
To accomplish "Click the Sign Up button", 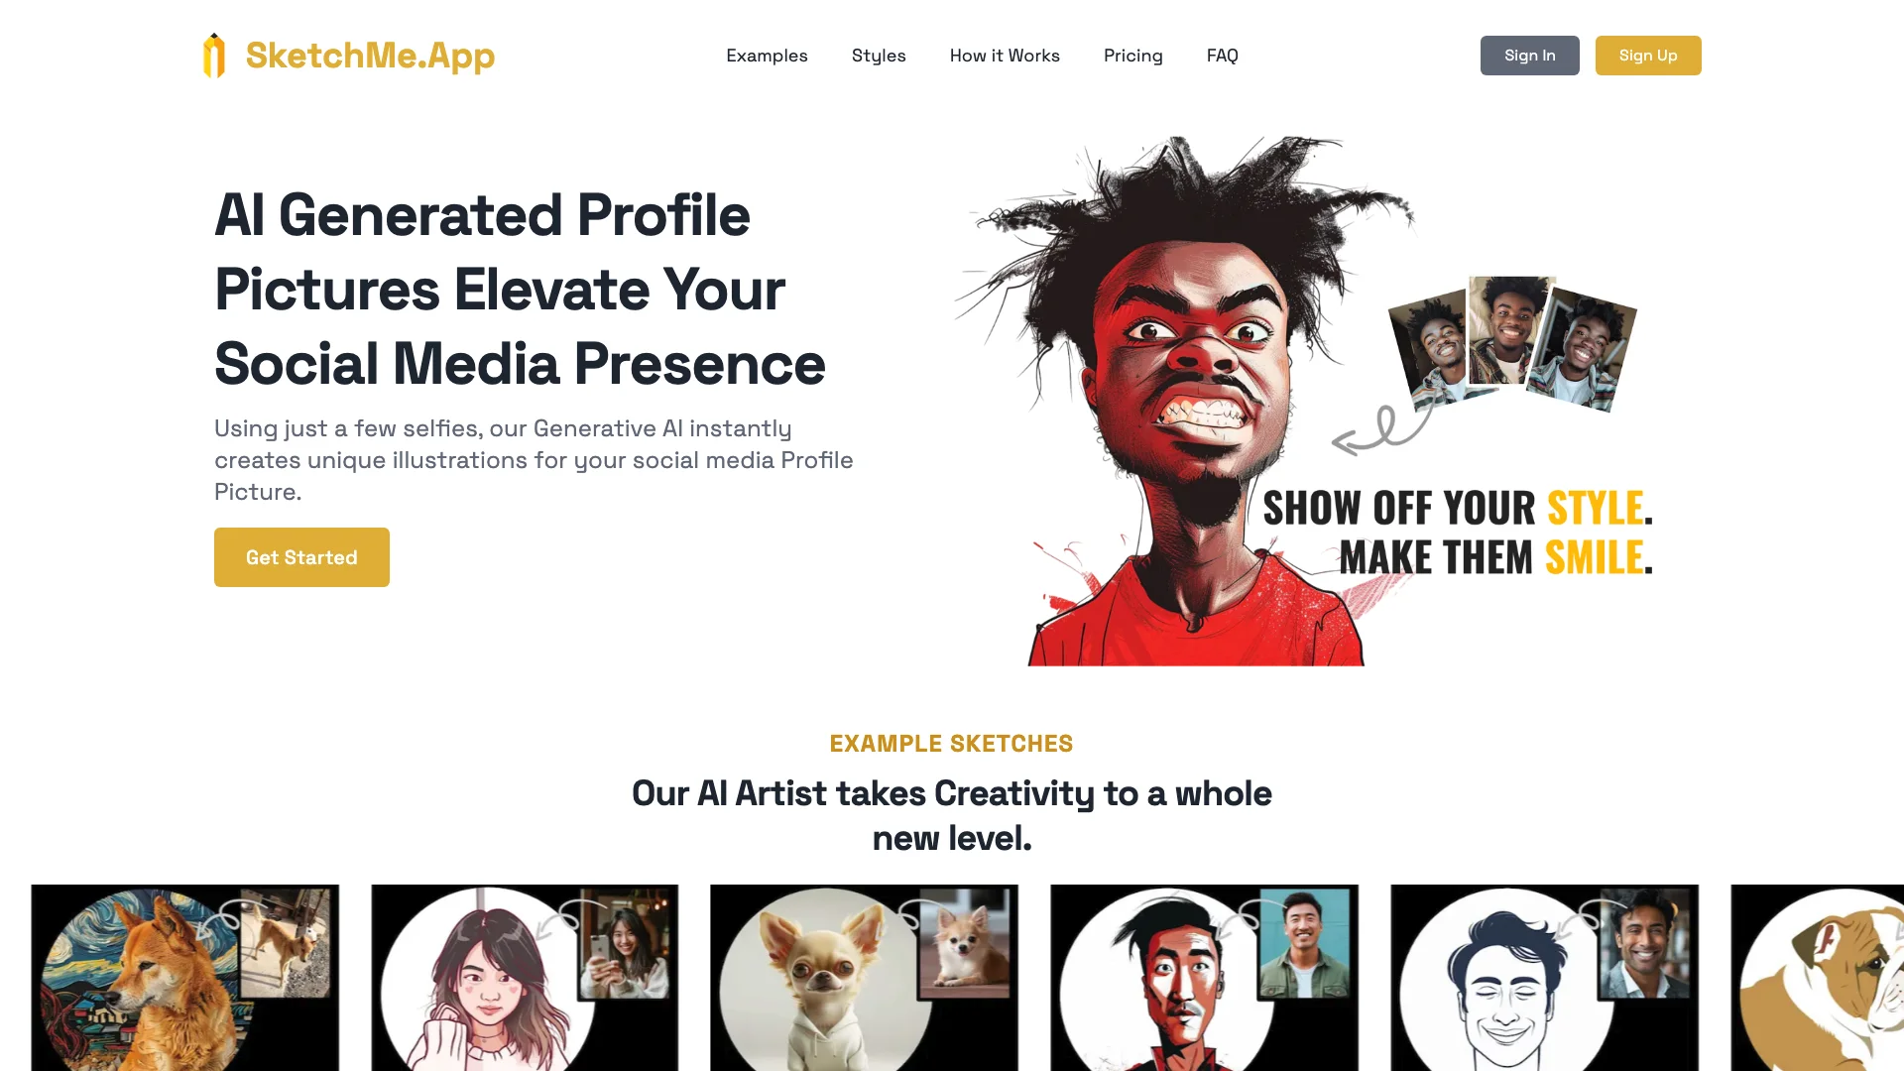I will tap(1648, 55).
